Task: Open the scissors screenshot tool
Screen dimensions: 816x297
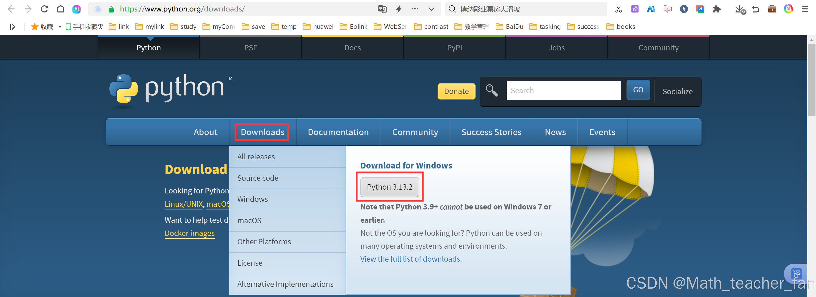Action: [x=618, y=9]
